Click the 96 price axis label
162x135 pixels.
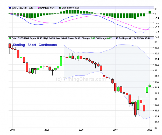pos(156,42)
